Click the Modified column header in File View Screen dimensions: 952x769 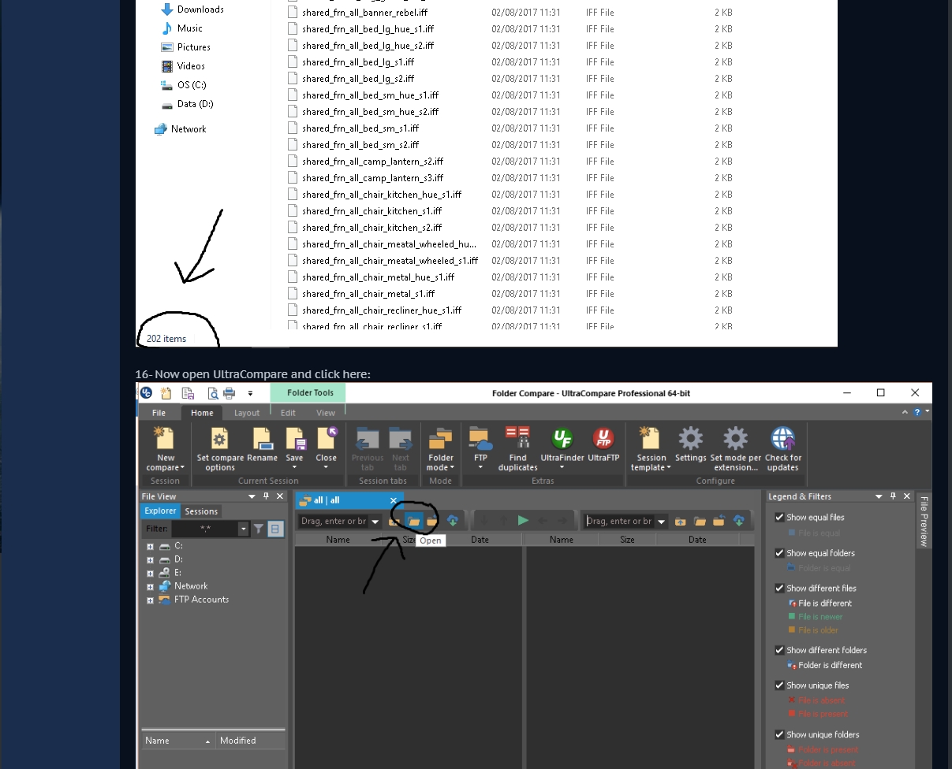pos(248,741)
